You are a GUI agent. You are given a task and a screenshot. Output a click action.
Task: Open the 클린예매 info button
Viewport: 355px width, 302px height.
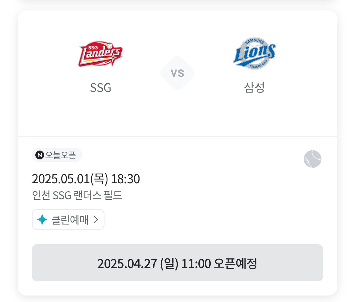(x=68, y=220)
